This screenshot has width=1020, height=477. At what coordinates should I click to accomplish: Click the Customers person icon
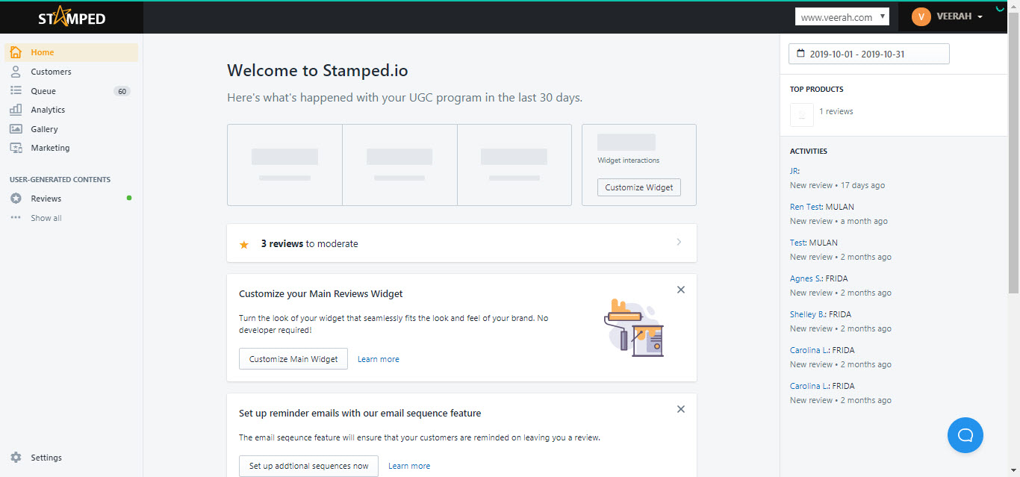click(x=16, y=72)
